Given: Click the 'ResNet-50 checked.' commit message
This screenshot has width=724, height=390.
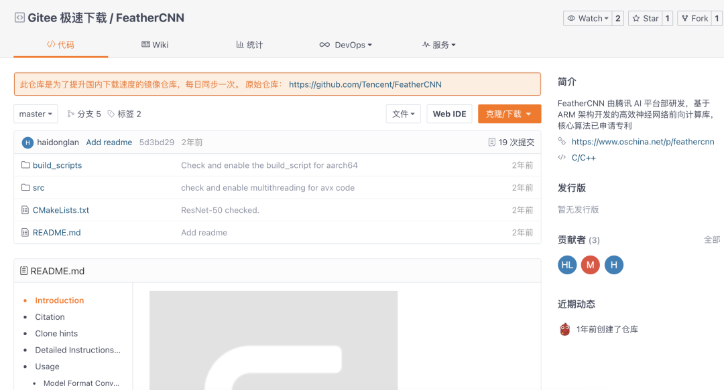Looking at the screenshot, I should tap(221, 210).
